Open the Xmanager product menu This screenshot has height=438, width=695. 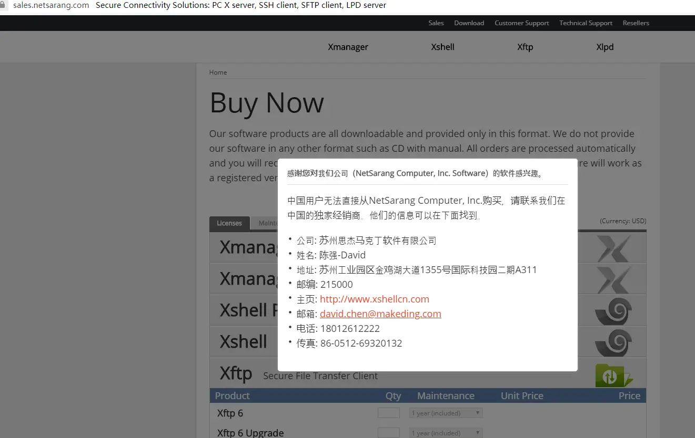(x=348, y=47)
